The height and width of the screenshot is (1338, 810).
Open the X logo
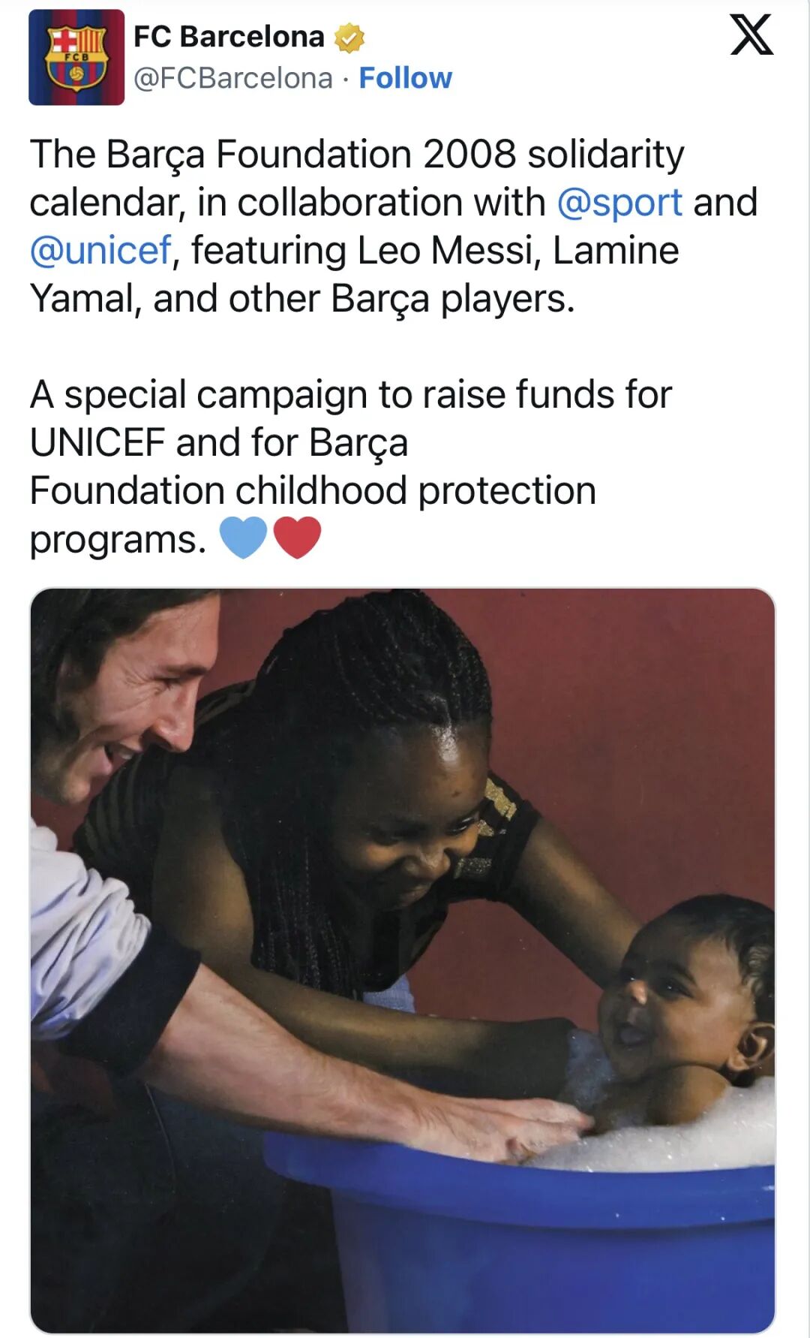coord(751,35)
